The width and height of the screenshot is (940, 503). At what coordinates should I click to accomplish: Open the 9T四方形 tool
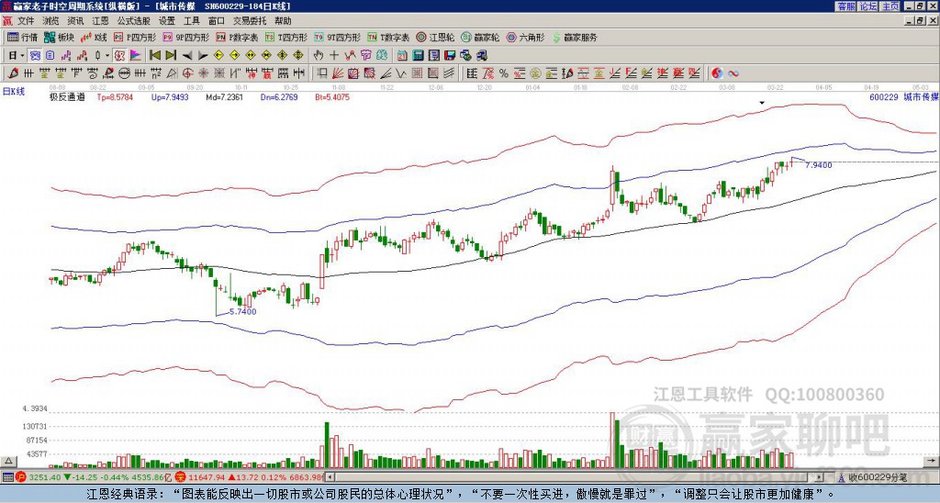pos(337,37)
